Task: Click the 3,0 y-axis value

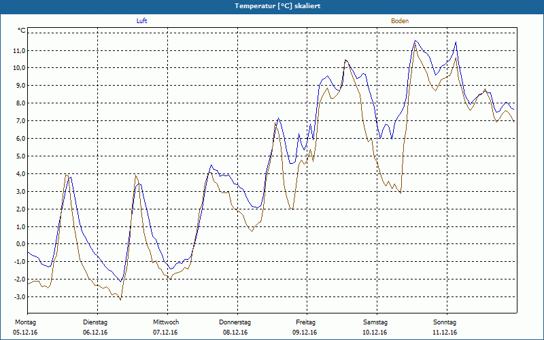Action: (20, 192)
